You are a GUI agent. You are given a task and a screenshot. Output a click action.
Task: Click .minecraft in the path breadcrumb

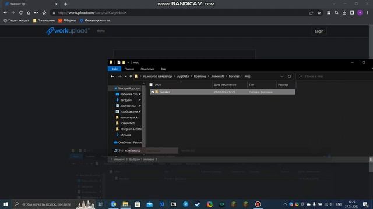[217, 77]
